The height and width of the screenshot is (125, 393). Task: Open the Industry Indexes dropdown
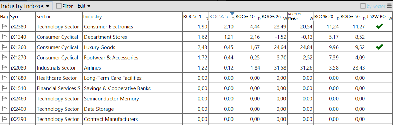26,7
